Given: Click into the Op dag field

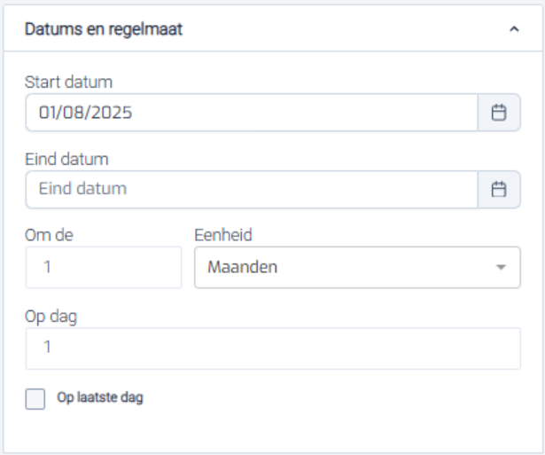Looking at the screenshot, I should (273, 349).
